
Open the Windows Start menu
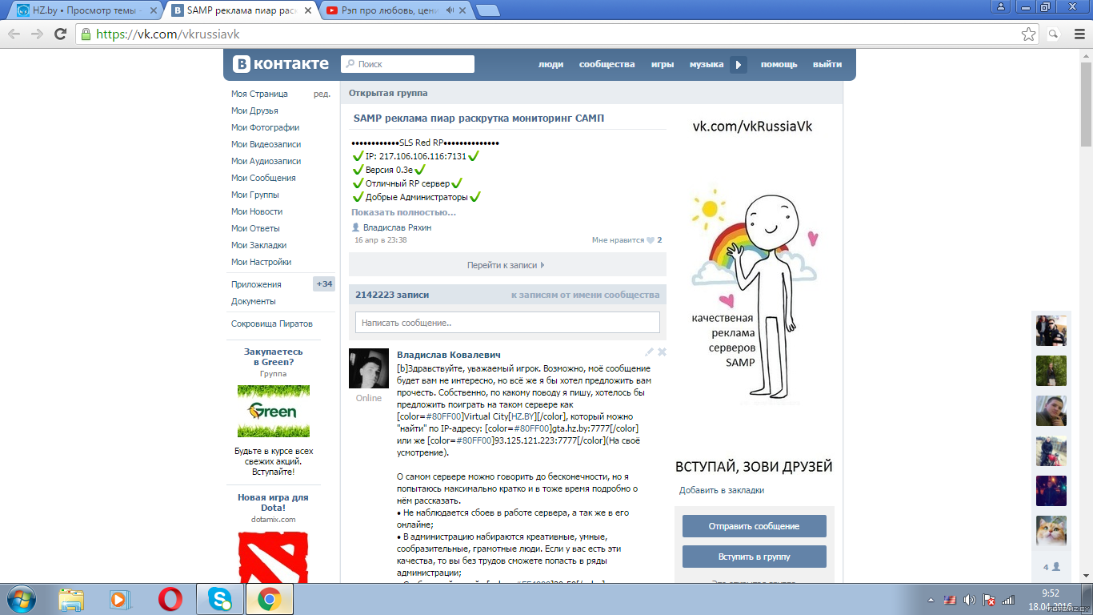click(21, 598)
